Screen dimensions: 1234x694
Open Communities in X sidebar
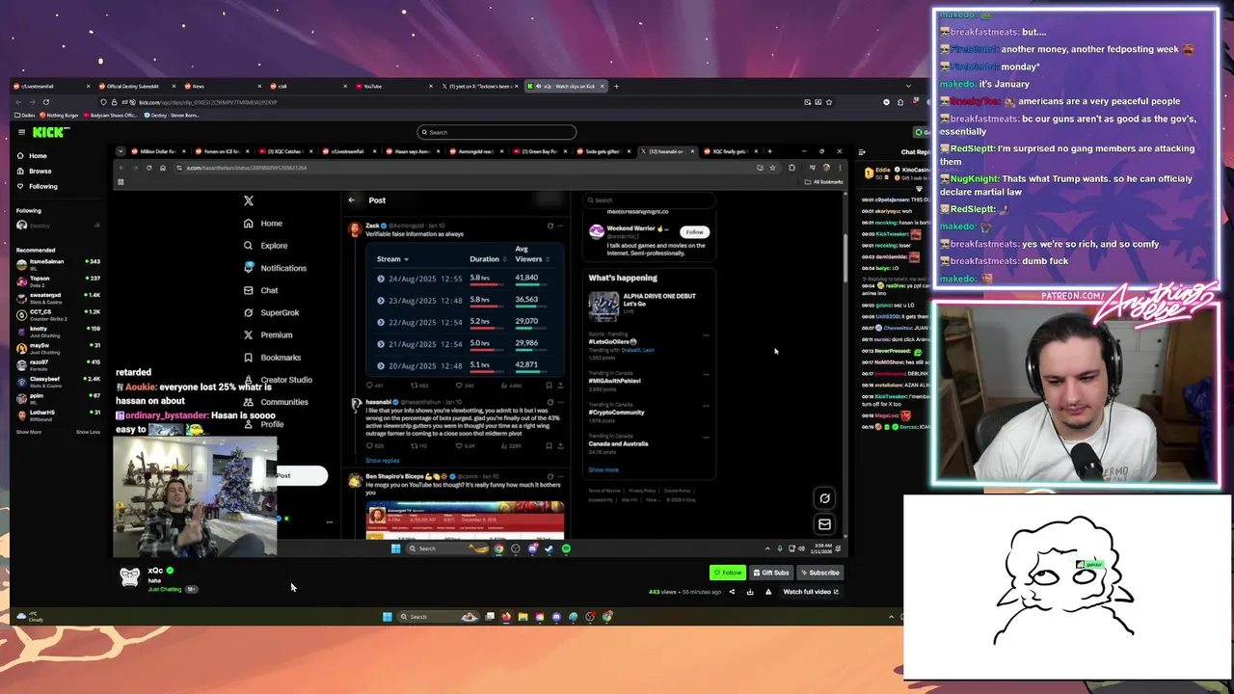tap(275, 401)
